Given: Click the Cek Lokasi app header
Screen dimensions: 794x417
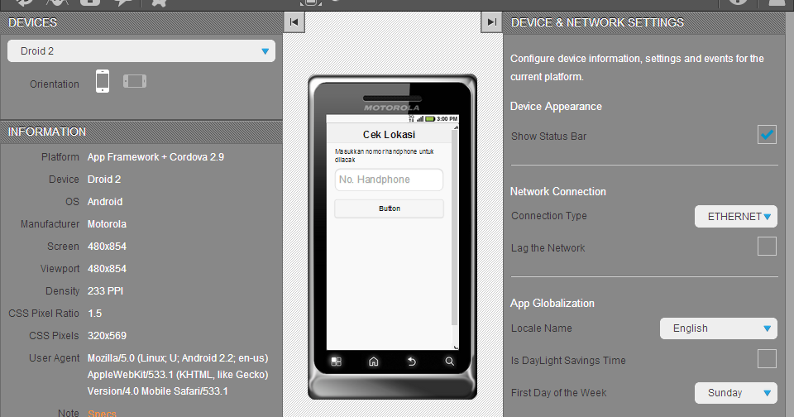Looking at the screenshot, I should tap(389, 134).
